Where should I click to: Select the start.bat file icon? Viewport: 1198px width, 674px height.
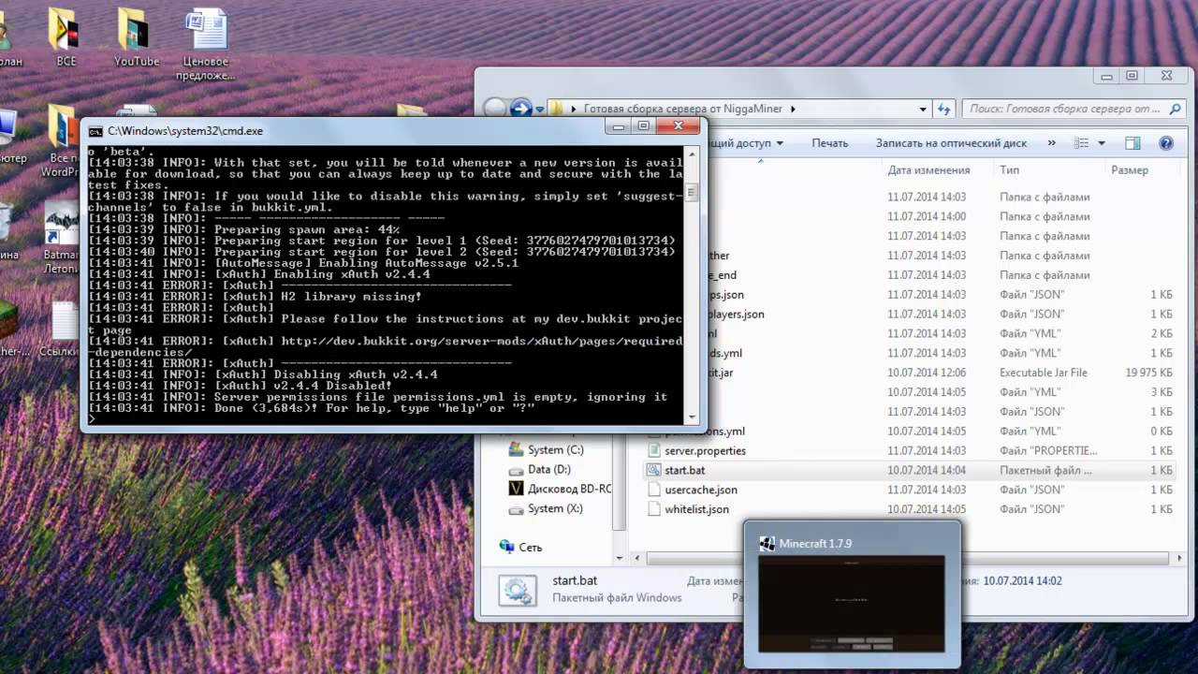click(x=655, y=470)
